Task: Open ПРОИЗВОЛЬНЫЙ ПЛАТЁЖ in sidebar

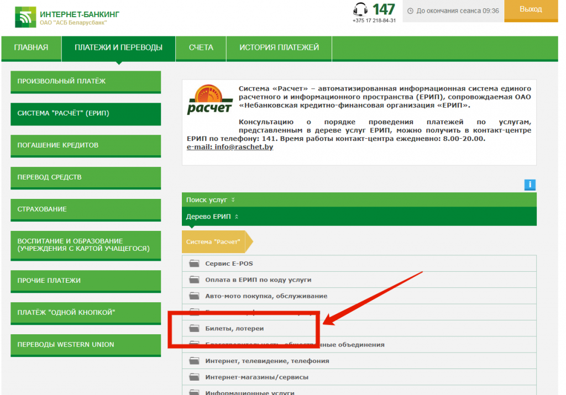Action: click(x=86, y=82)
